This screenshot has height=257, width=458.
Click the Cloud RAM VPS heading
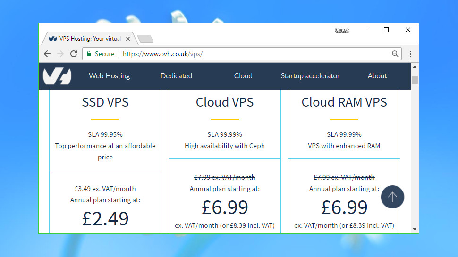tap(344, 102)
